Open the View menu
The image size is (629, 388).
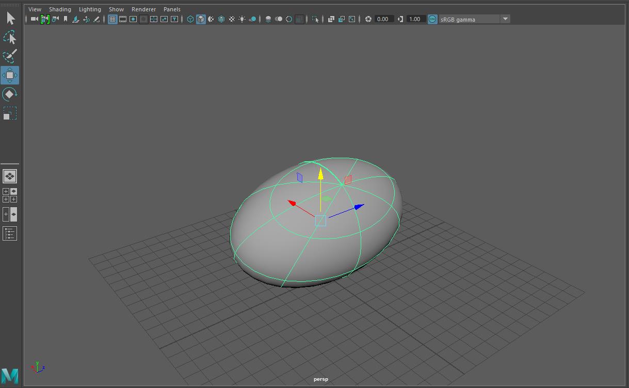tap(35, 9)
